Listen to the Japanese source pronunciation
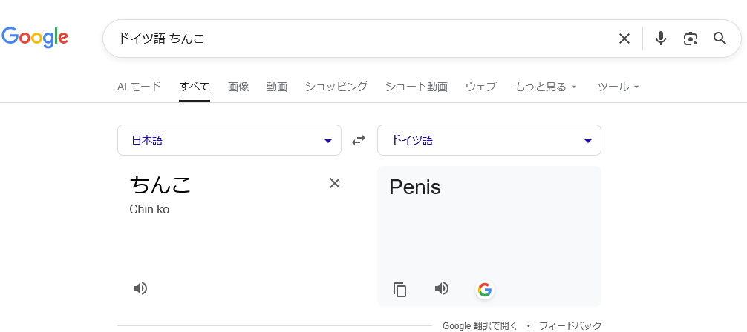Image resolution: width=747 pixels, height=332 pixels. click(140, 288)
